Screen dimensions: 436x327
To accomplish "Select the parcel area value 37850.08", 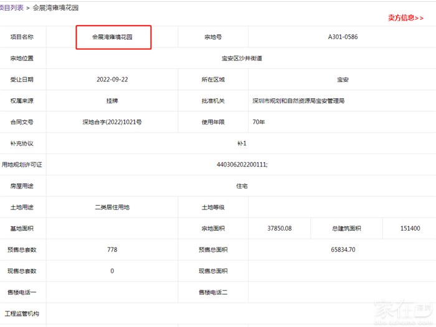I will point(279,229).
